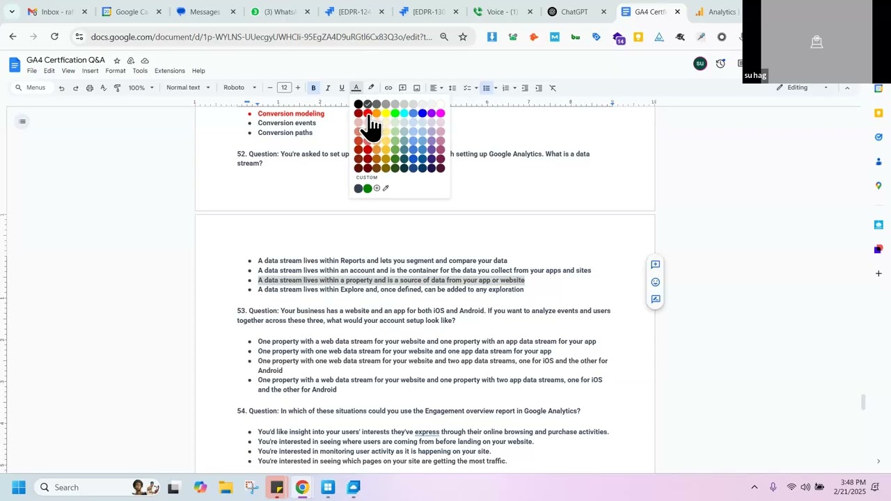Open the View menu
The image size is (891, 501).
point(68,71)
